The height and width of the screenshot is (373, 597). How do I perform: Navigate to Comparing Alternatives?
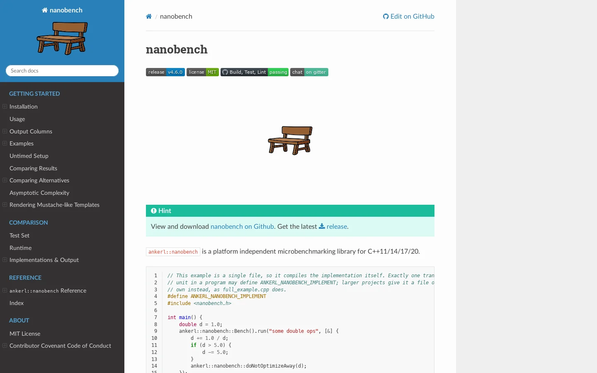pyautogui.click(x=39, y=180)
